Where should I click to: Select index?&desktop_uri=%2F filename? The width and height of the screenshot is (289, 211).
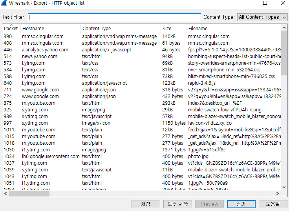tap(215, 103)
